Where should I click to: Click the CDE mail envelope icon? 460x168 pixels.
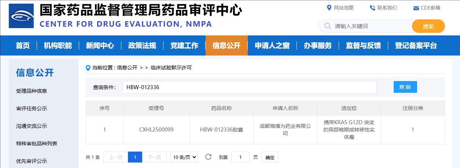(x=416, y=8)
